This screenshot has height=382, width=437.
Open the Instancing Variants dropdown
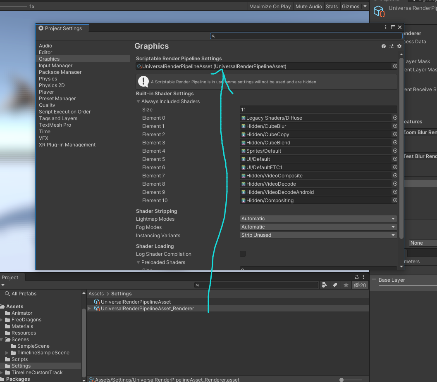318,235
